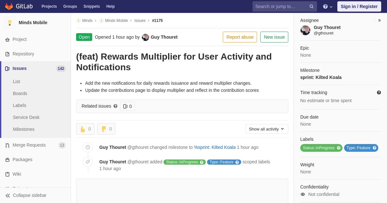387x203 pixels.
Task: Click Minds Mobile icon in breadcrumb
Action: coord(101,21)
